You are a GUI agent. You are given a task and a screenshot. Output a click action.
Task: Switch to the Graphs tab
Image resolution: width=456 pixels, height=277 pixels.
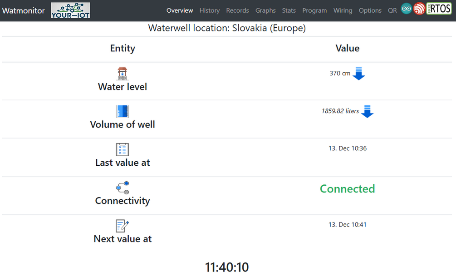[x=265, y=10]
